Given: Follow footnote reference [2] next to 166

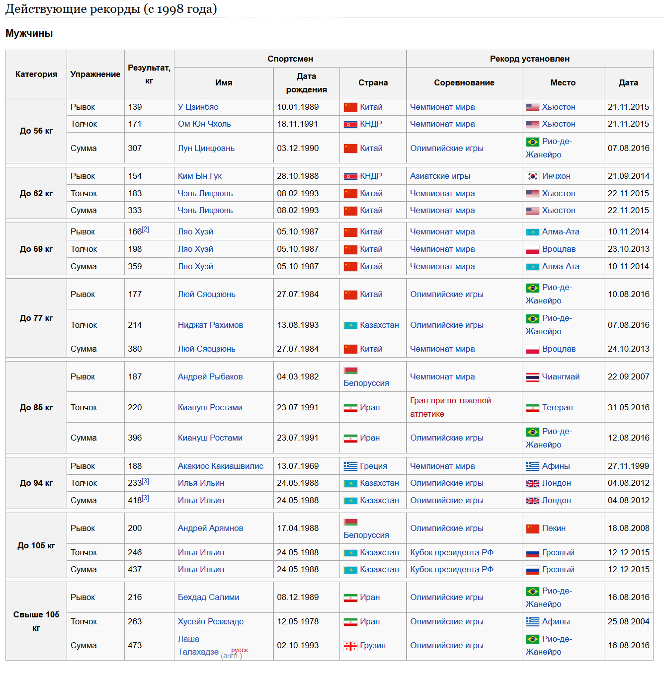Looking at the screenshot, I should [145, 229].
